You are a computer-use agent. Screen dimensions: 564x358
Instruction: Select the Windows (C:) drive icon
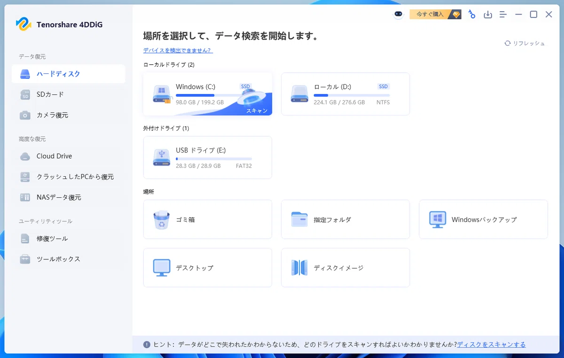pyautogui.click(x=162, y=94)
